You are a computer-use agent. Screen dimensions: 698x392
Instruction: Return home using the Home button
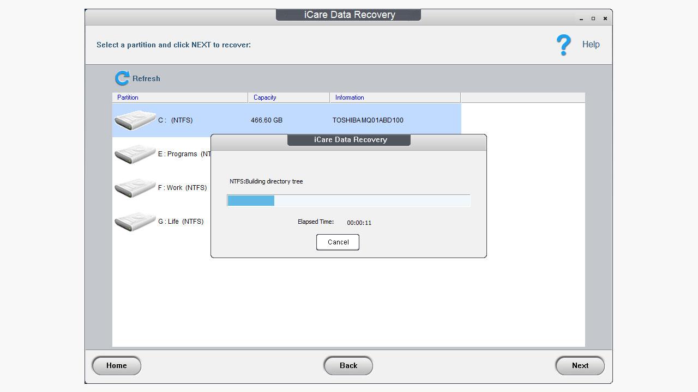pyautogui.click(x=116, y=365)
